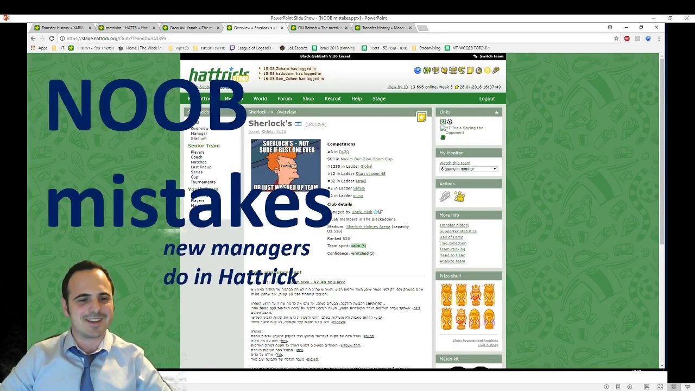
Task: Open Last lineup in Senior Team sidebar
Action: click(201, 167)
